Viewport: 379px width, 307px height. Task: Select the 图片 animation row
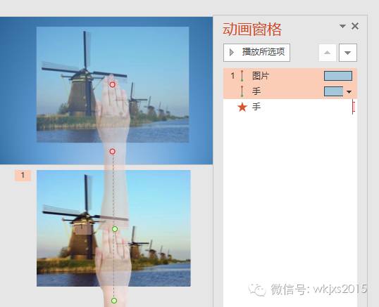click(x=290, y=76)
